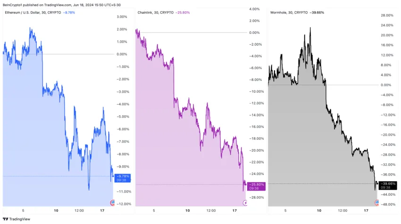Select the Ethereum / U.S. Dollar chart title
Image resolution: width=401 pixels, height=224 pixels.
coord(33,12)
